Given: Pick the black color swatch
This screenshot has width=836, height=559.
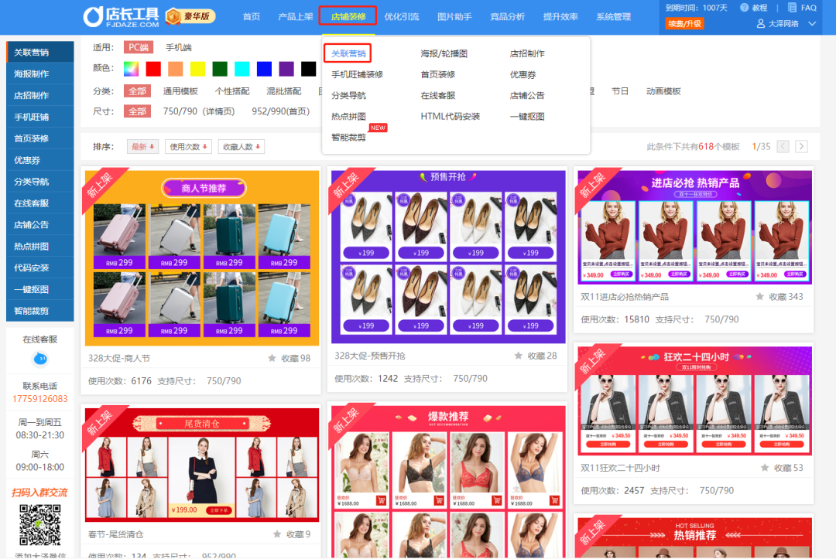Looking at the screenshot, I should pyautogui.click(x=308, y=69).
